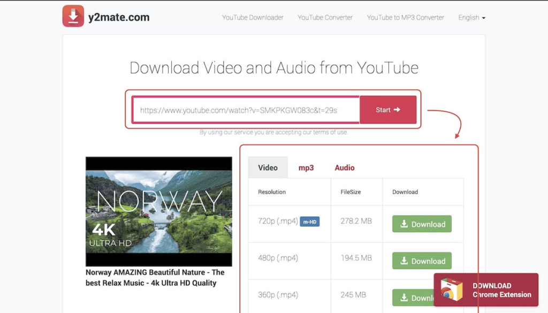Open YouTube to MP3 Converter link
The width and height of the screenshot is (548, 313).
pyautogui.click(x=406, y=18)
